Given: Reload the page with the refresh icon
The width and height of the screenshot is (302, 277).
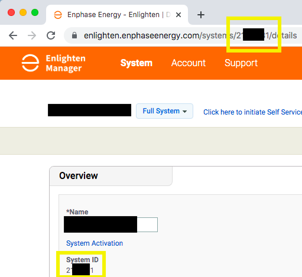Looking at the screenshot, I should point(51,35).
